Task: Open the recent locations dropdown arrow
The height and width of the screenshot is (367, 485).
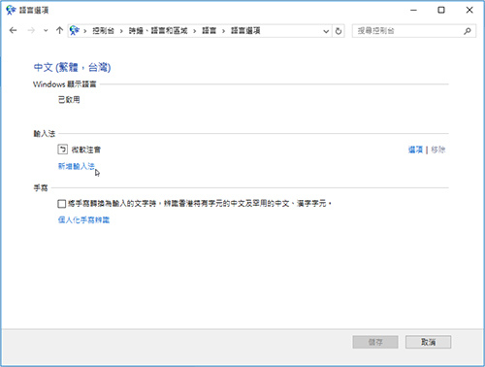Action: (46, 31)
